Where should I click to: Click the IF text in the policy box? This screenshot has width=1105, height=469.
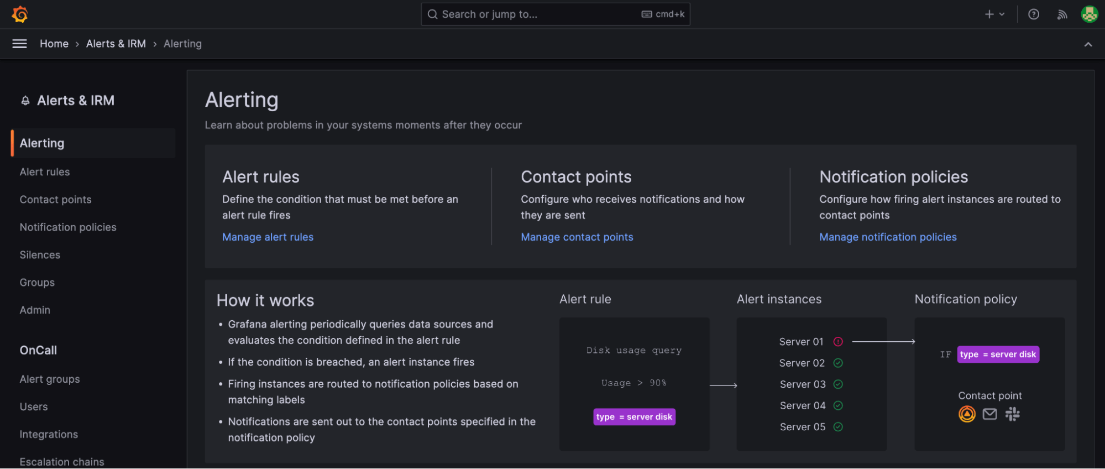tap(946, 355)
